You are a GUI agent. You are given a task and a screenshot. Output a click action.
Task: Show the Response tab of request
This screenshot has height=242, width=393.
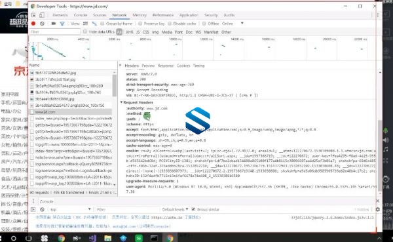click(x=166, y=66)
